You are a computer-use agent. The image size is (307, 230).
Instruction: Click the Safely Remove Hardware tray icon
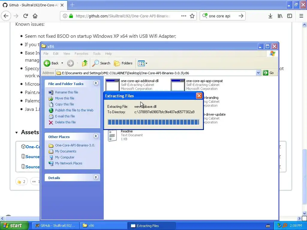point(279,226)
